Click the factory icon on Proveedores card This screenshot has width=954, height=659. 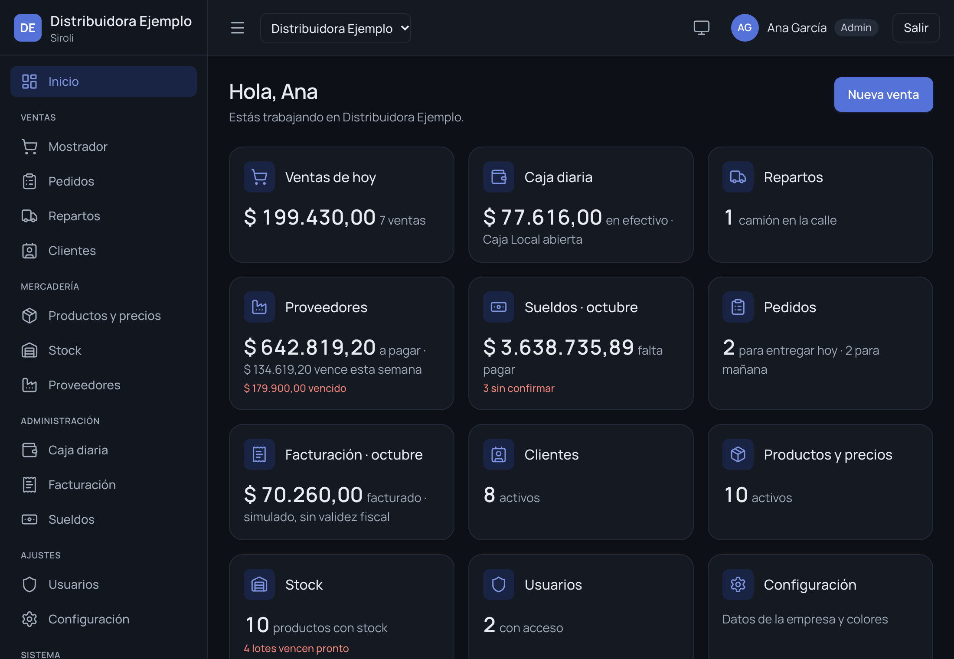(x=259, y=307)
